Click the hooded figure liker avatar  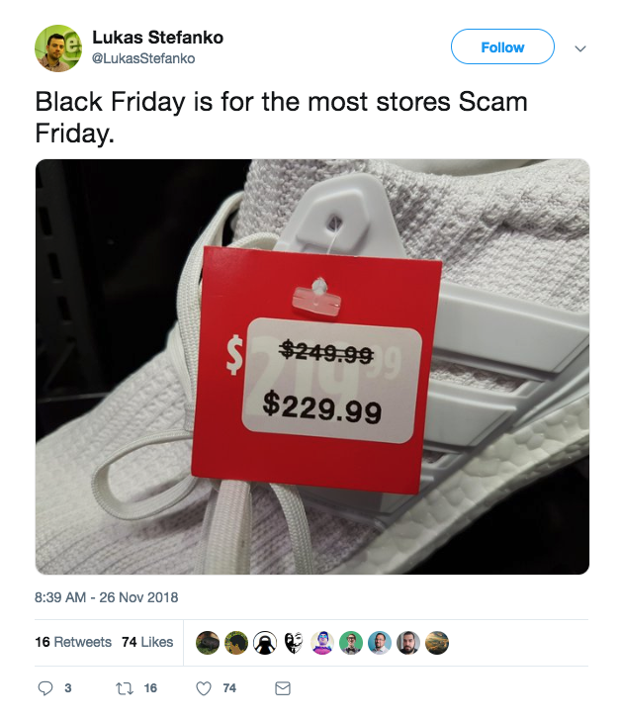265,643
